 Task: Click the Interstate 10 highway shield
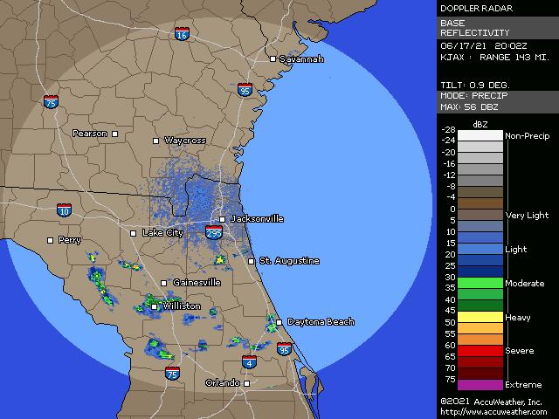tap(65, 210)
